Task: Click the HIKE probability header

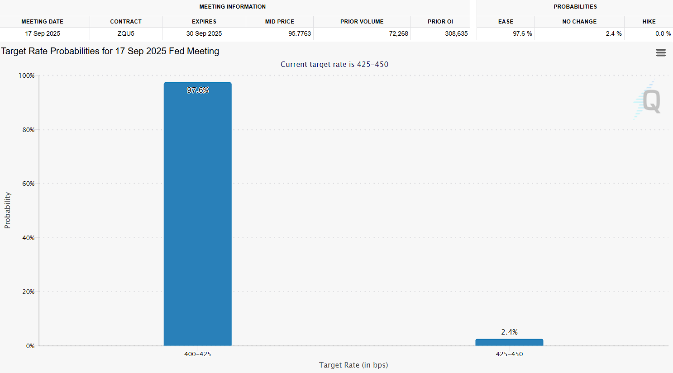Action: click(x=649, y=22)
